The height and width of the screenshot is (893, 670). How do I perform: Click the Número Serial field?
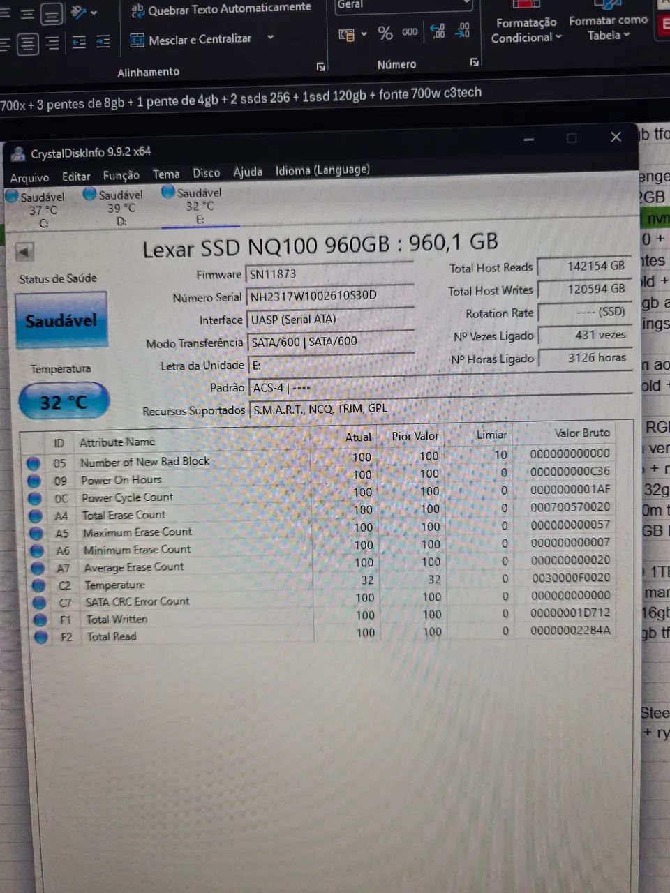[330, 296]
